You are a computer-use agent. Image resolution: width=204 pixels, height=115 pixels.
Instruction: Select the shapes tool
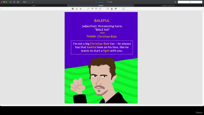coord(100,9)
